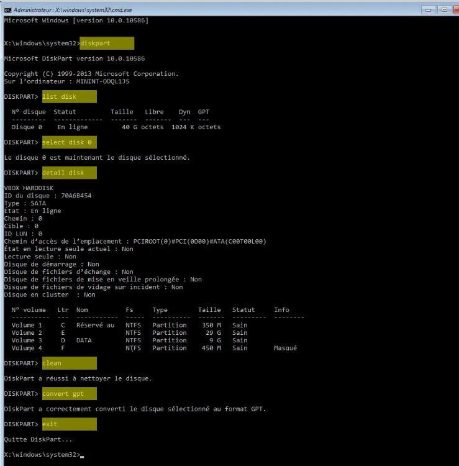Click the highlighted 'diskpart' command
The height and width of the screenshot is (466, 459).
(x=107, y=43)
